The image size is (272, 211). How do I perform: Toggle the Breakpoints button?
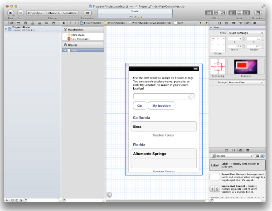coord(87,13)
